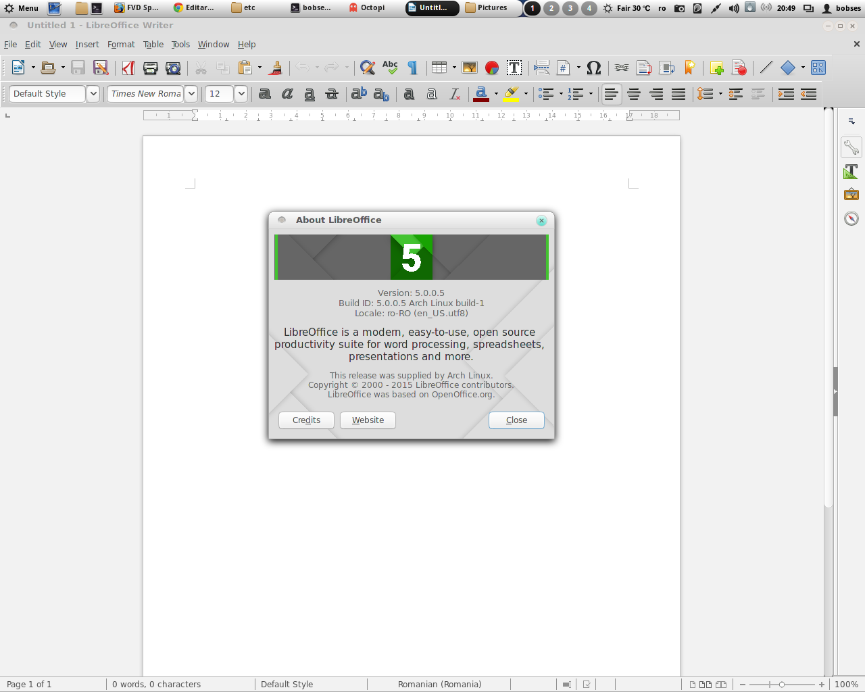Click the New document icon
Viewport: 865px width, 692px height.
click(x=18, y=68)
